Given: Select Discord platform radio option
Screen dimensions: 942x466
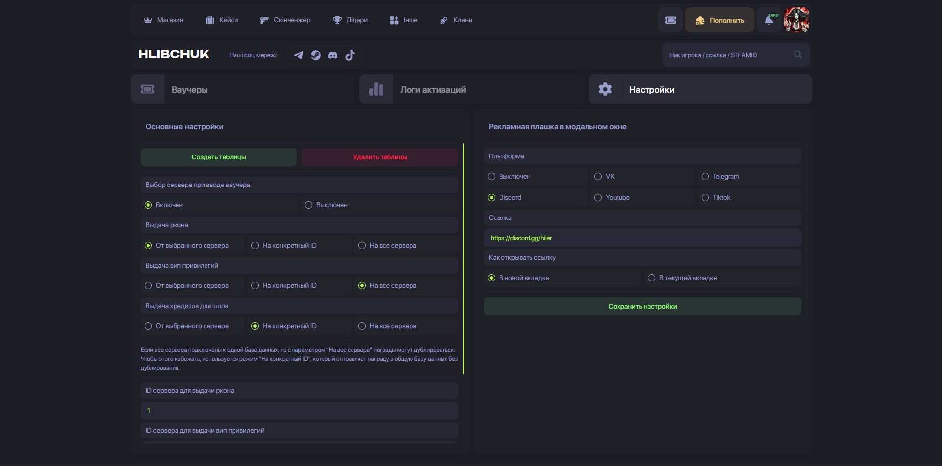Looking at the screenshot, I should pyautogui.click(x=535, y=197).
